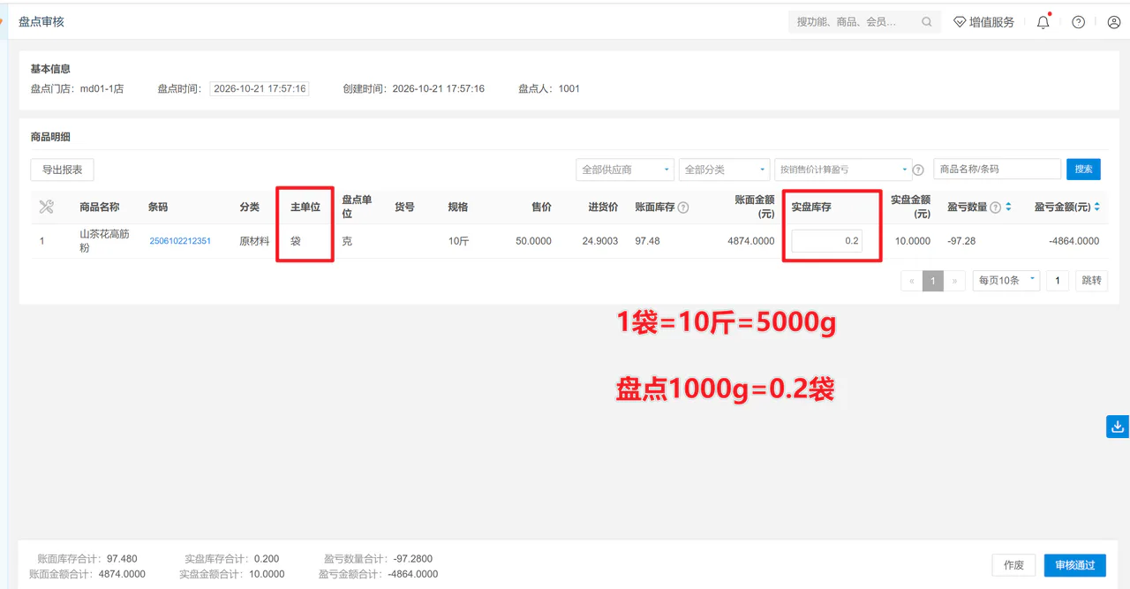Click the 账面金额 value 4874.0000 in the row
Screen dimensions: 1130x589
pyautogui.click(x=751, y=241)
